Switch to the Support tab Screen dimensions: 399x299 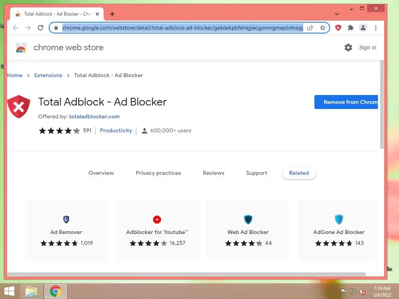[x=256, y=173]
